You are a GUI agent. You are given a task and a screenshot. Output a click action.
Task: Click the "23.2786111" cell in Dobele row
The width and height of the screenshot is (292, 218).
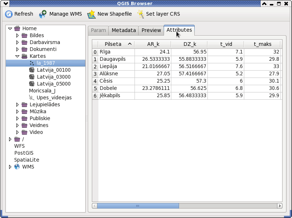pyautogui.click(x=153, y=88)
